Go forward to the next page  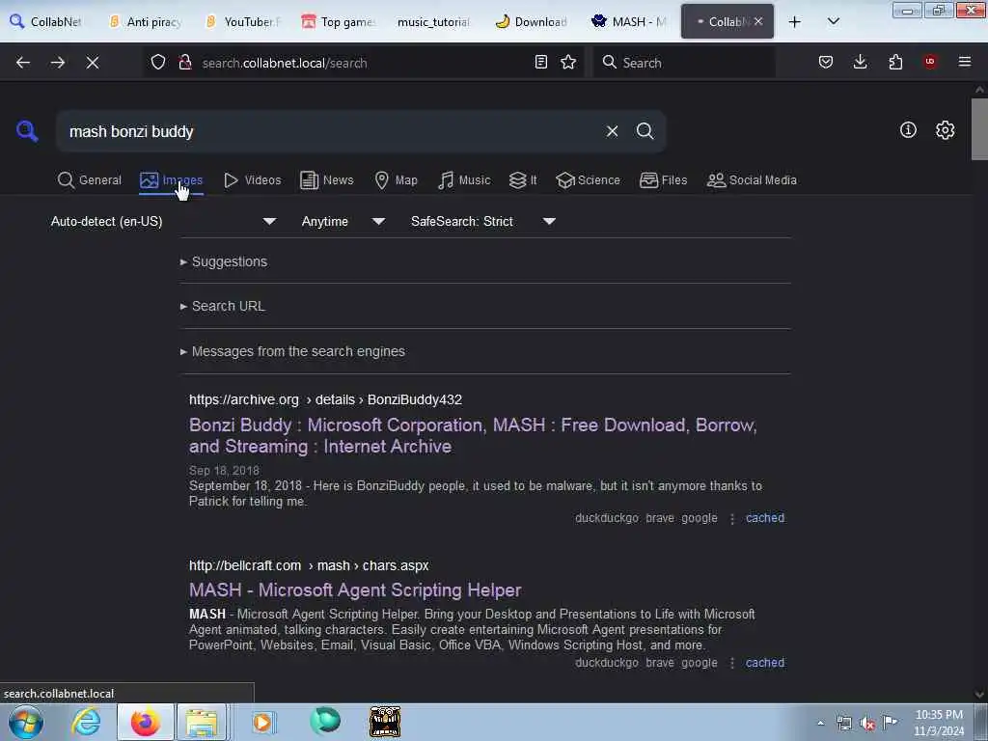tap(57, 63)
